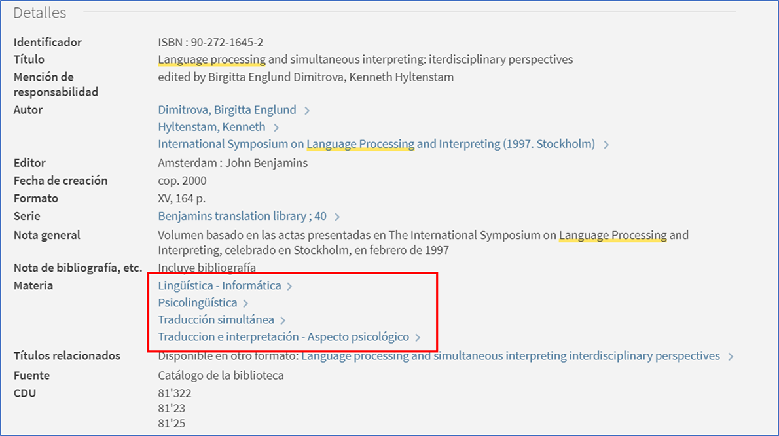The width and height of the screenshot is (779, 436).
Task: Click chevron next to Psicolingüística
Action: point(245,304)
